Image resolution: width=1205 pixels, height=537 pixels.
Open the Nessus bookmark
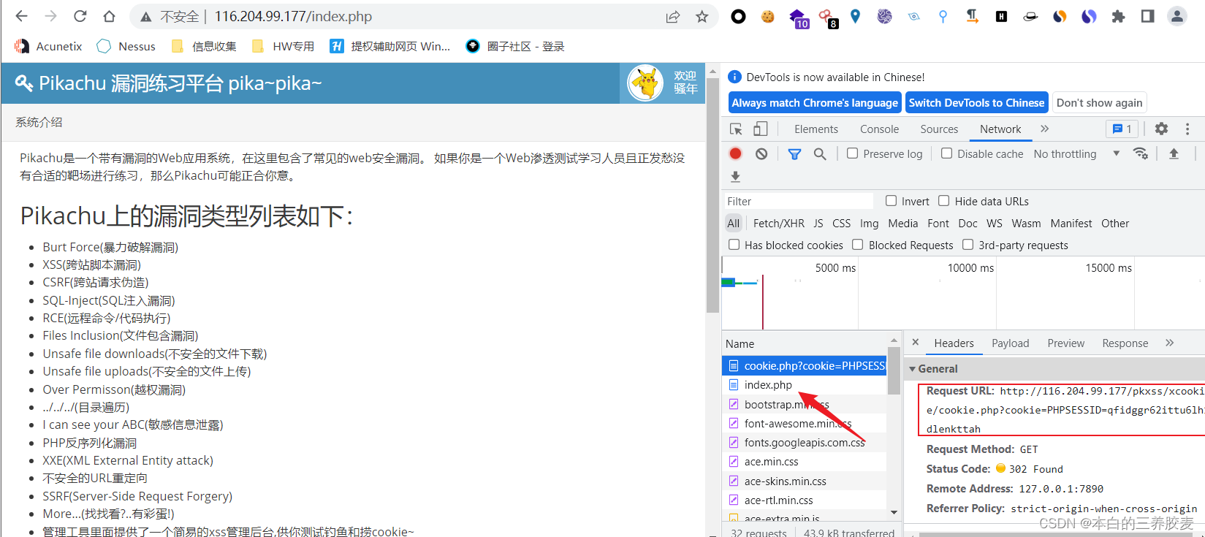127,47
